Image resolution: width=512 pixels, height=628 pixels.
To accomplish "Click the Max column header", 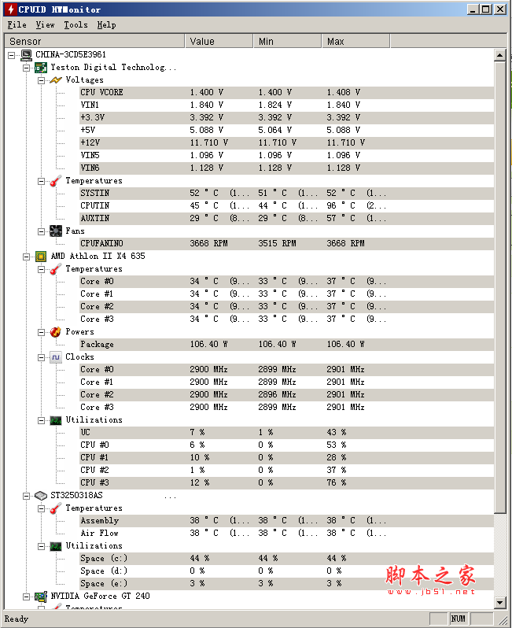I will tap(355, 41).
